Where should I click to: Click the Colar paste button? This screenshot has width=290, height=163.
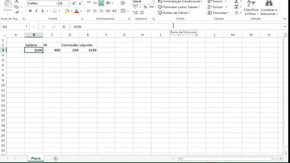pyautogui.click(x=7, y=6)
